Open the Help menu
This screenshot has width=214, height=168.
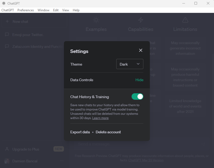coord(76,10)
